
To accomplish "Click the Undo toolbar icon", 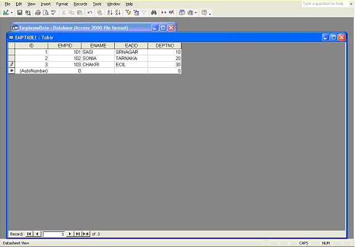I will tap(90, 13).
